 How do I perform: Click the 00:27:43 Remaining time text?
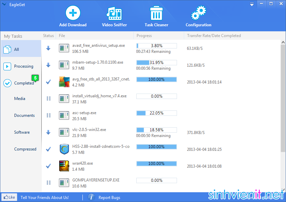pos(153,52)
